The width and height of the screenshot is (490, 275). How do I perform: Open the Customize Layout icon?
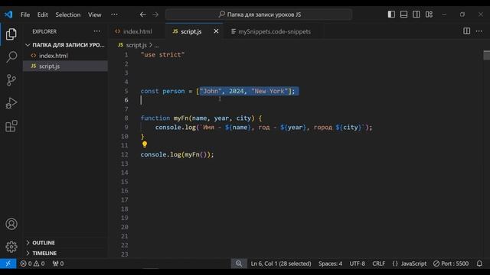click(x=429, y=15)
